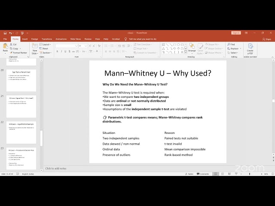Toggle italic formatting
Screen dimensions: 275x206
point(61,51)
